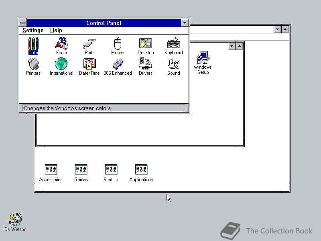Minimize the Control Panel window
The image size is (321, 241).
click(x=185, y=23)
